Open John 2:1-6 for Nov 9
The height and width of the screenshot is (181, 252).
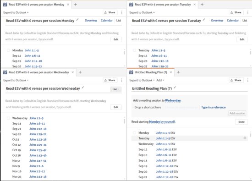pos(36,166)
